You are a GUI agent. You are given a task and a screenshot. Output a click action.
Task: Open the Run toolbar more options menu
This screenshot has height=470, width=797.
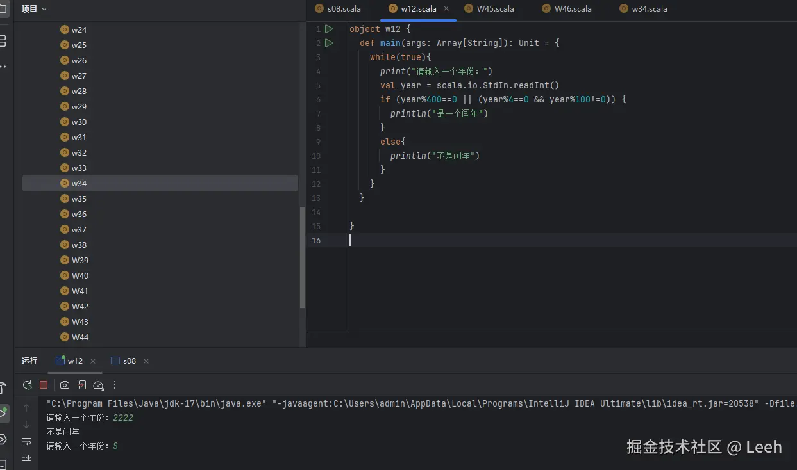(115, 385)
